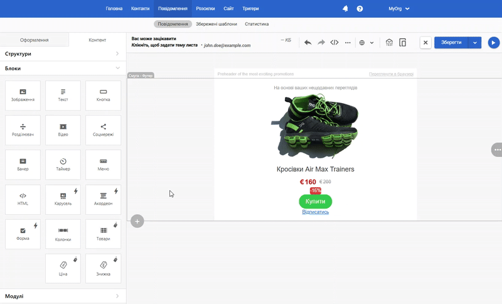The image size is (502, 304).
Task: Open Розсилки menu
Action: coord(205,9)
